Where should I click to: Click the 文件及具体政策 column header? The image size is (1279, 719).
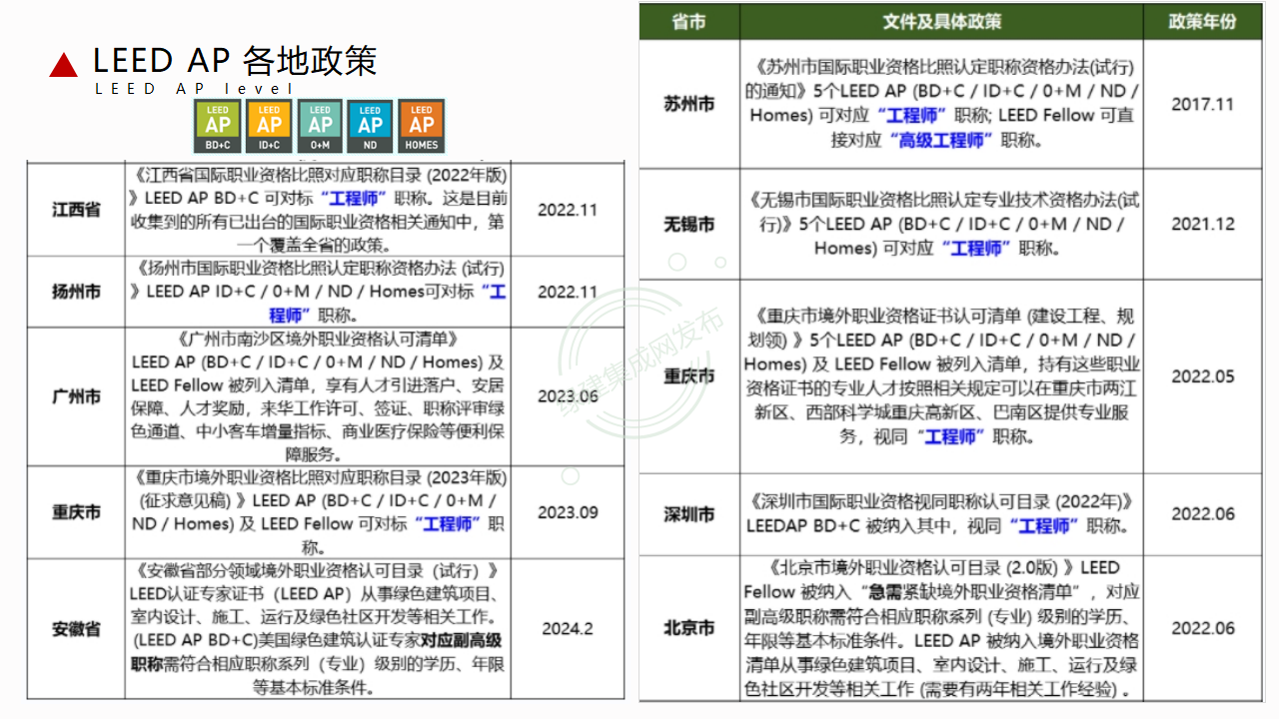pyautogui.click(x=941, y=21)
